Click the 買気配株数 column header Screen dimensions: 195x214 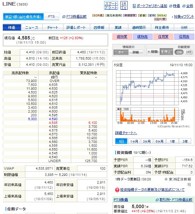pyautogui.click(x=88, y=73)
